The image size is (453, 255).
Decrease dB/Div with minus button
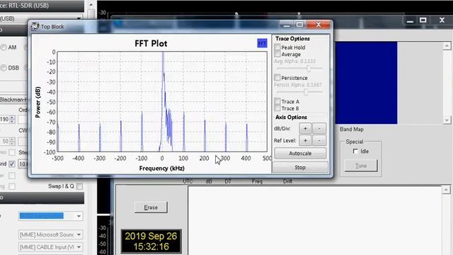(319, 128)
